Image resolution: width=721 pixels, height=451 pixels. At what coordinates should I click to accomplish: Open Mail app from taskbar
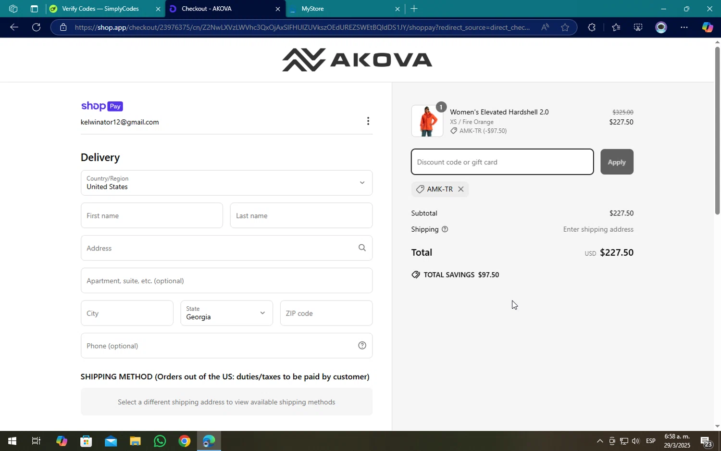[x=111, y=441]
